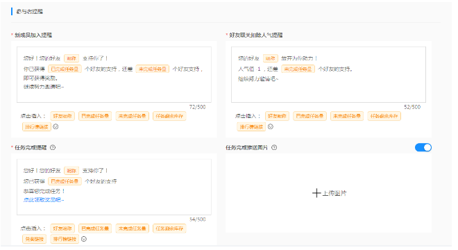Screen dimensions: 458x250
Task: Insert 排行榜链接 tag in 好友取关扣除人气提醒
Action: (251, 126)
